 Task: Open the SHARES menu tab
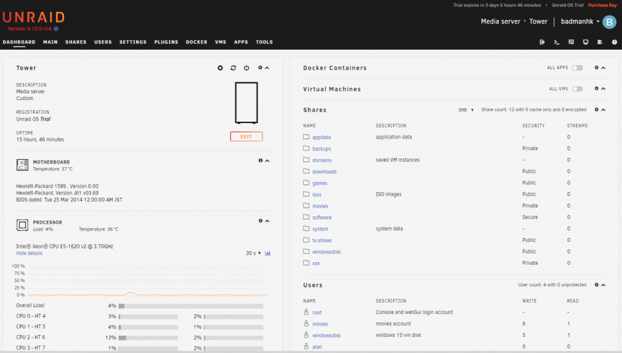[x=76, y=42]
